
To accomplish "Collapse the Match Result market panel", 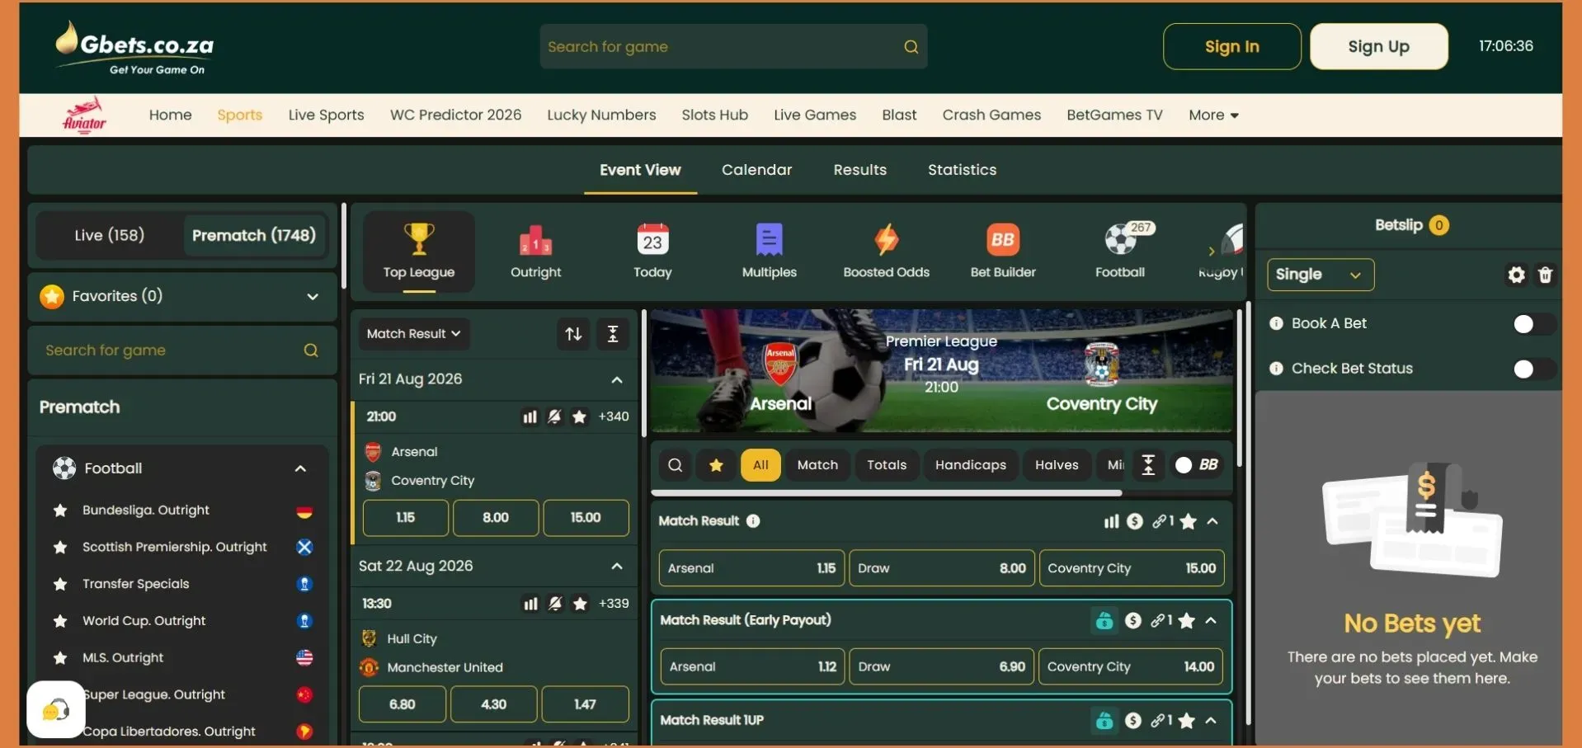I will click(x=1212, y=521).
